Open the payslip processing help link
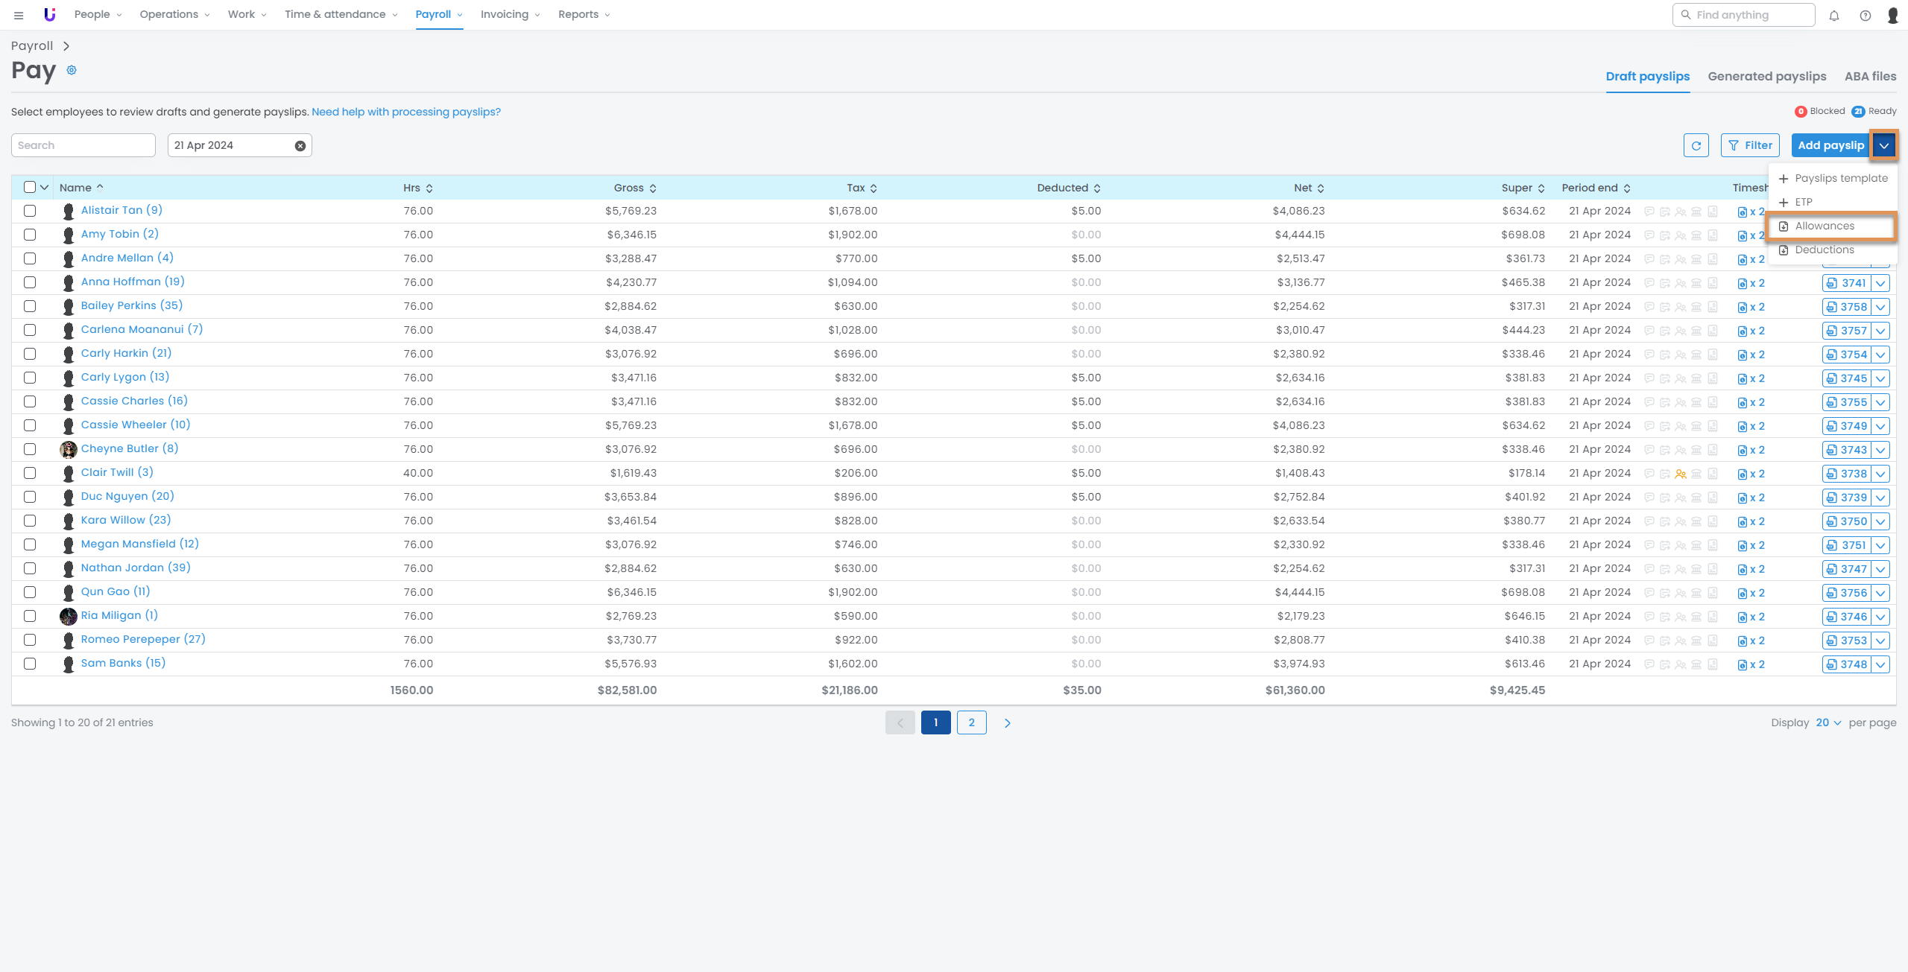Viewport: 1908px width, 972px height. click(x=405, y=112)
